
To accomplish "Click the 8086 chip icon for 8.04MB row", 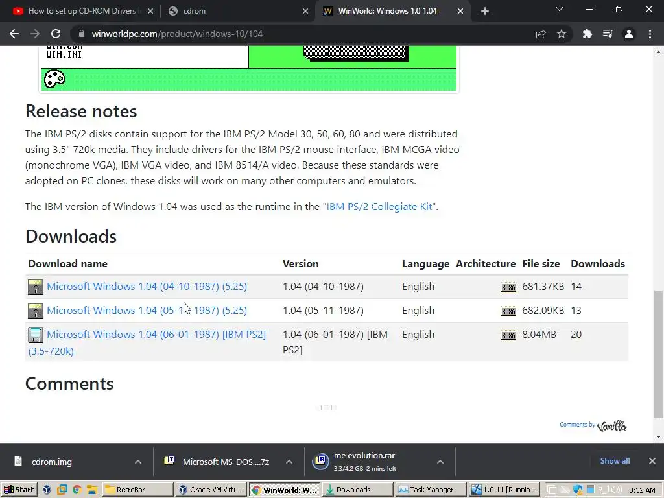I will point(508,335).
